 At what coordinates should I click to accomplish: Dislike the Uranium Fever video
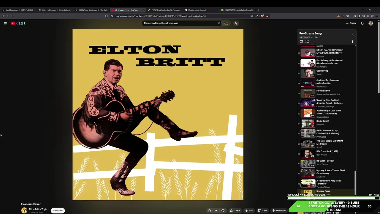pos(223,210)
